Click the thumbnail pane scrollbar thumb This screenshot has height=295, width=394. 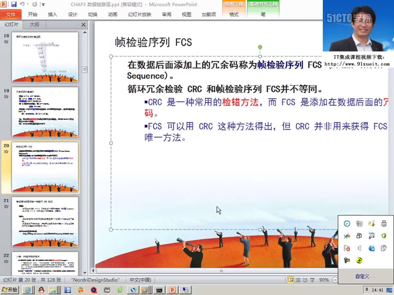pyautogui.click(x=85, y=69)
